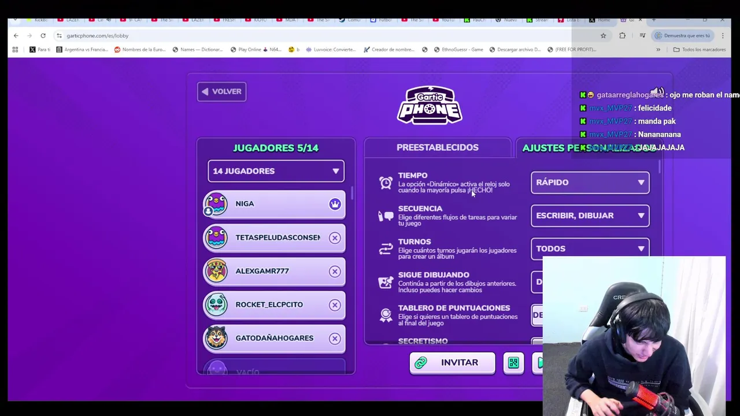Open the Names — Dictionary bookmark
740x416 pixels.
[197, 50]
